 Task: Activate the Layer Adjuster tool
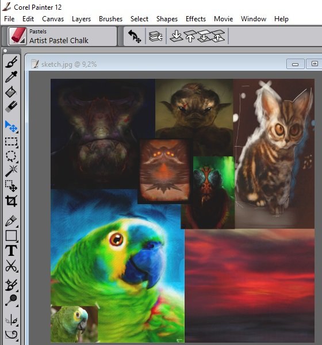[11, 126]
